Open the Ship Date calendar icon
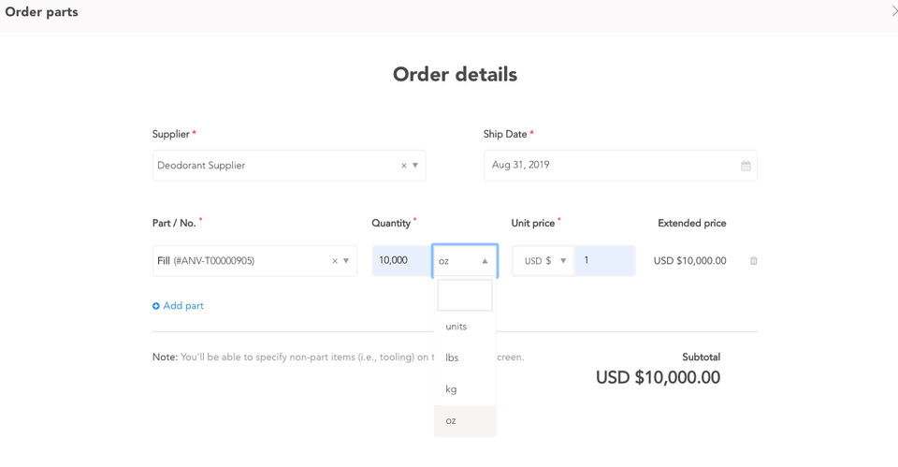This screenshot has width=898, height=467. [x=746, y=166]
